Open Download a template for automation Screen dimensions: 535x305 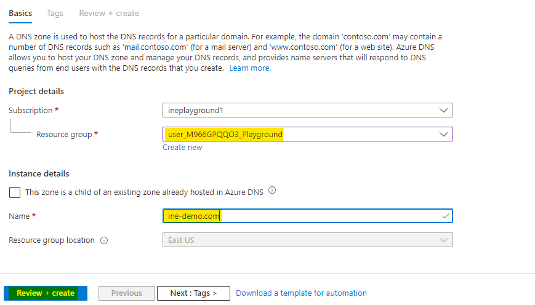tap(301, 293)
